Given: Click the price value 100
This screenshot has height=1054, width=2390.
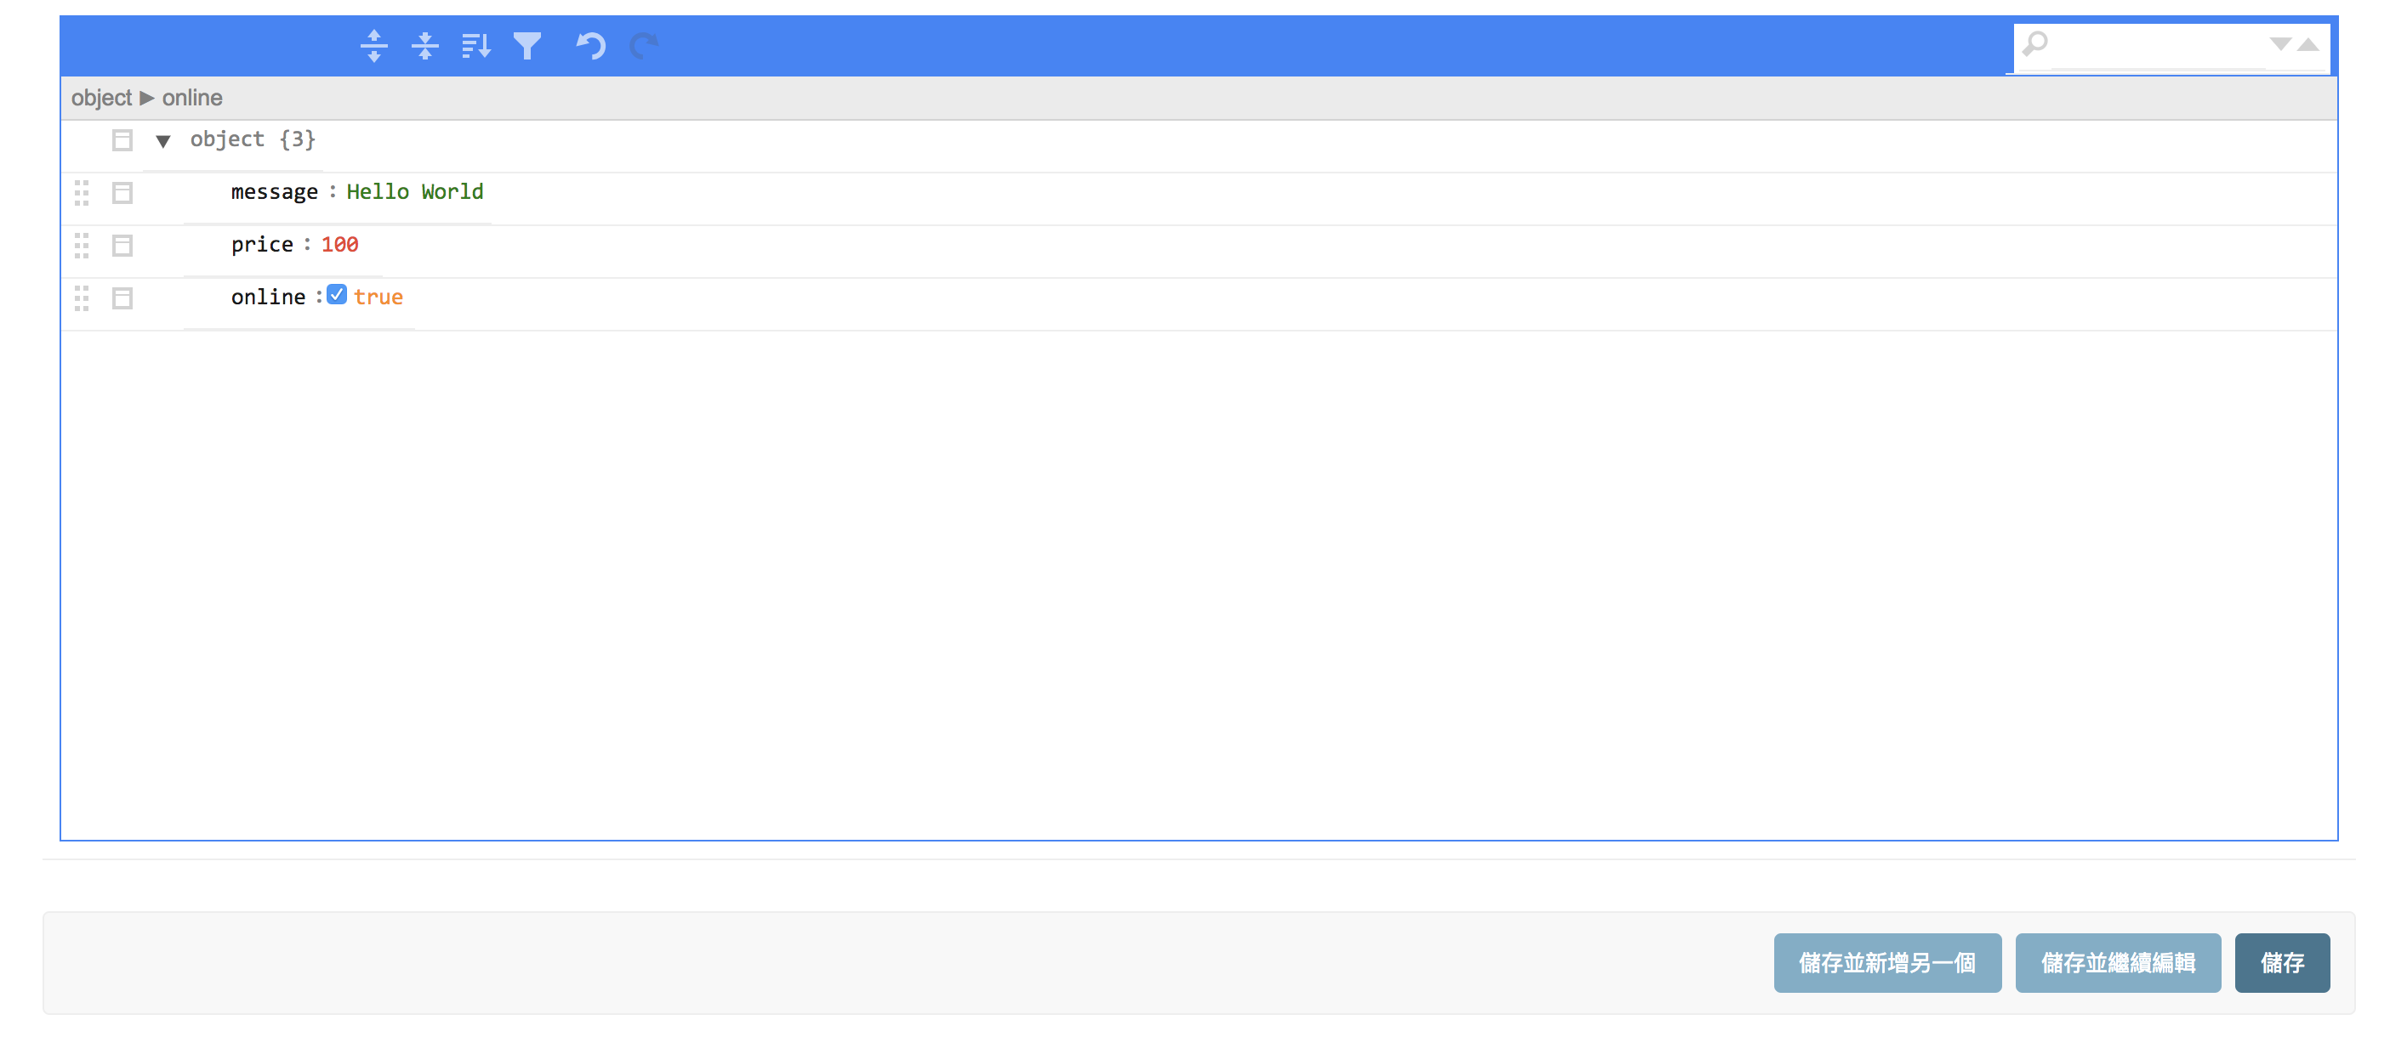Looking at the screenshot, I should [x=339, y=244].
